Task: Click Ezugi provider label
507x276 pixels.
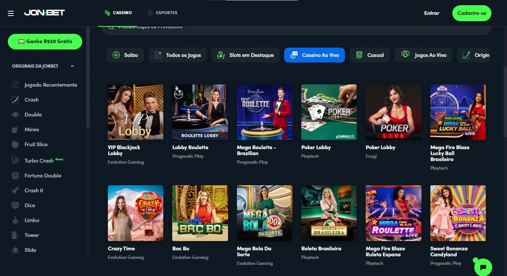Action: click(371, 156)
